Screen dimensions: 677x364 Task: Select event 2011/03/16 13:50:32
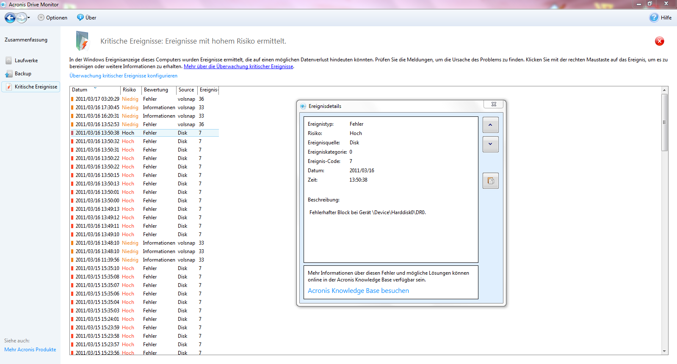point(144,141)
